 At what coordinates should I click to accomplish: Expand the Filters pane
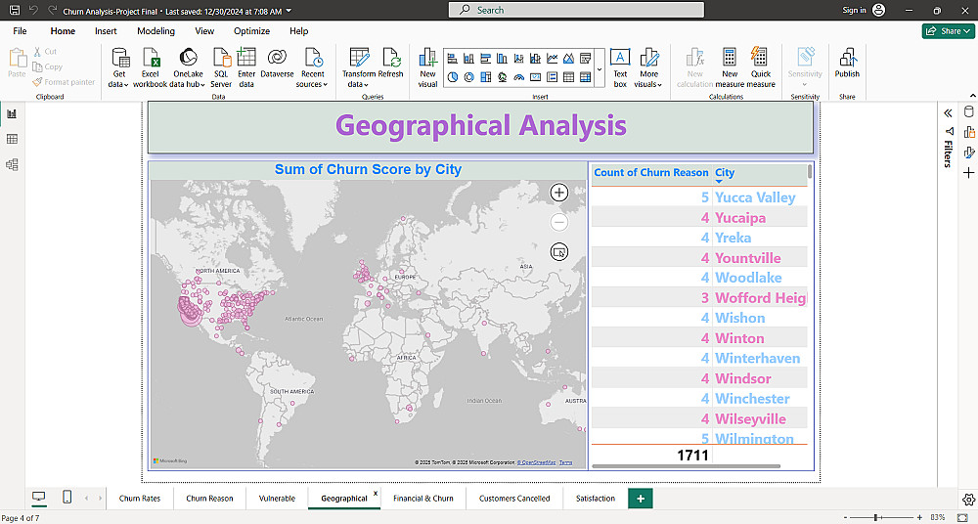948,113
